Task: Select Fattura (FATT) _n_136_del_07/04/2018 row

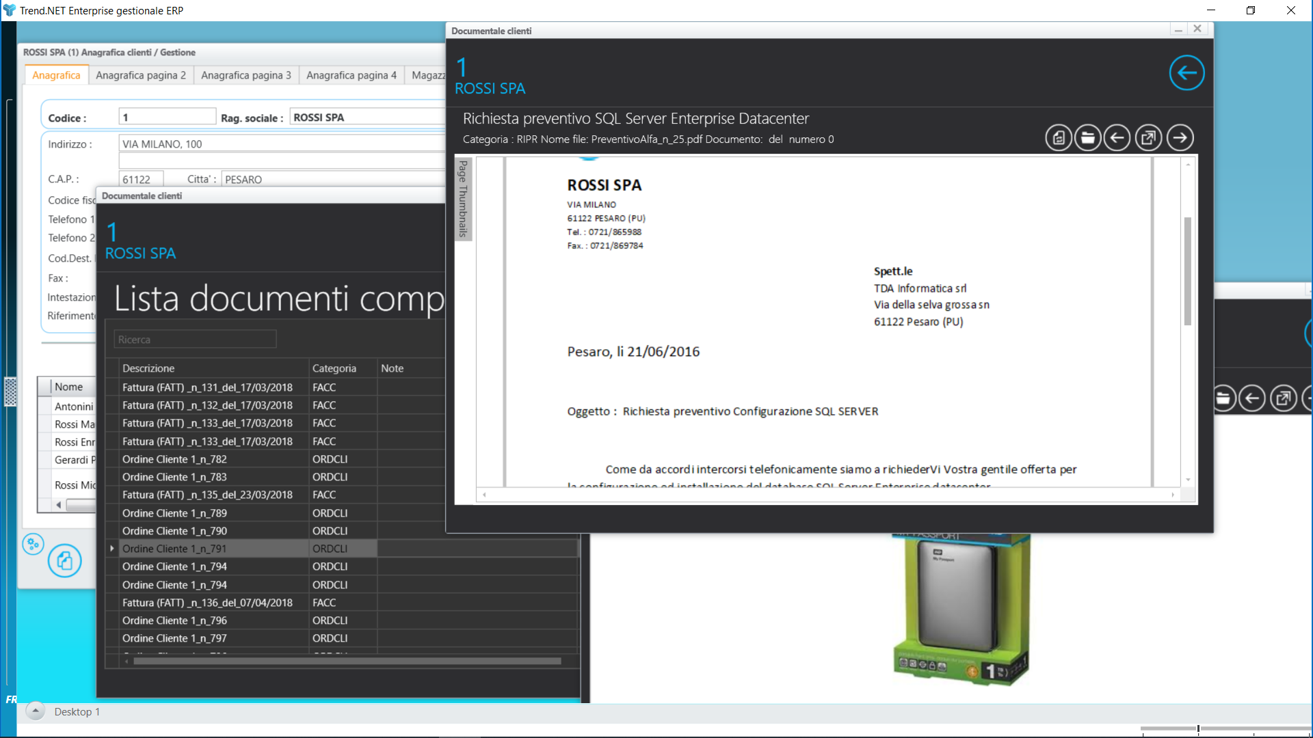Action: 207,603
